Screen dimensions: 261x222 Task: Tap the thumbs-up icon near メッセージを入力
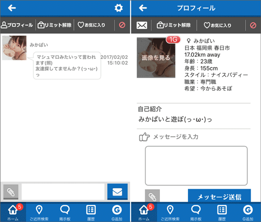[x=144, y=137]
